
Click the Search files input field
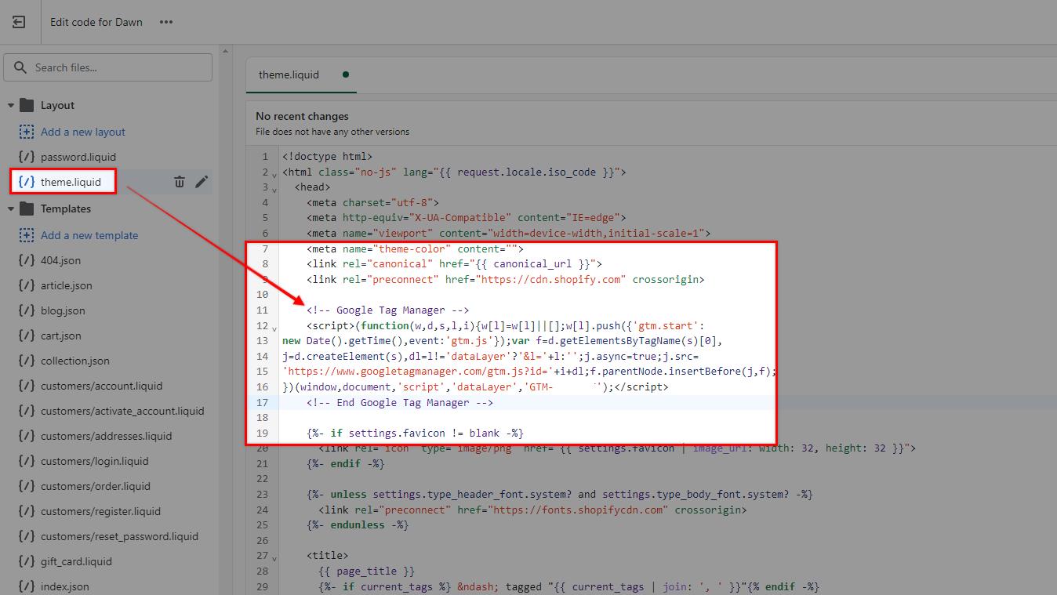point(118,67)
